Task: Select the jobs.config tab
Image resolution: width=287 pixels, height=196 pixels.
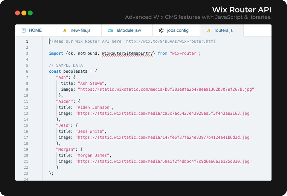Action: pyautogui.click(x=176, y=30)
